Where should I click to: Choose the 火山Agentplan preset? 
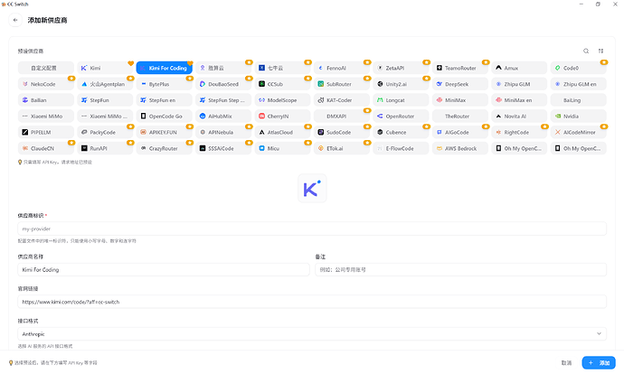tap(105, 84)
